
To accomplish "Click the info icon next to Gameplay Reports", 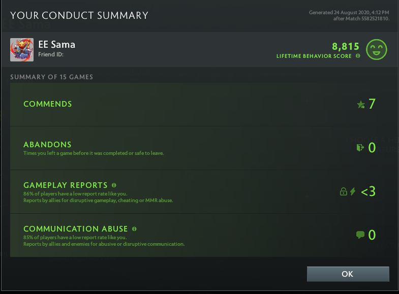I will pyautogui.click(x=114, y=185).
